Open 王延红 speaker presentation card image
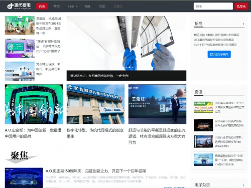 click(157, 104)
